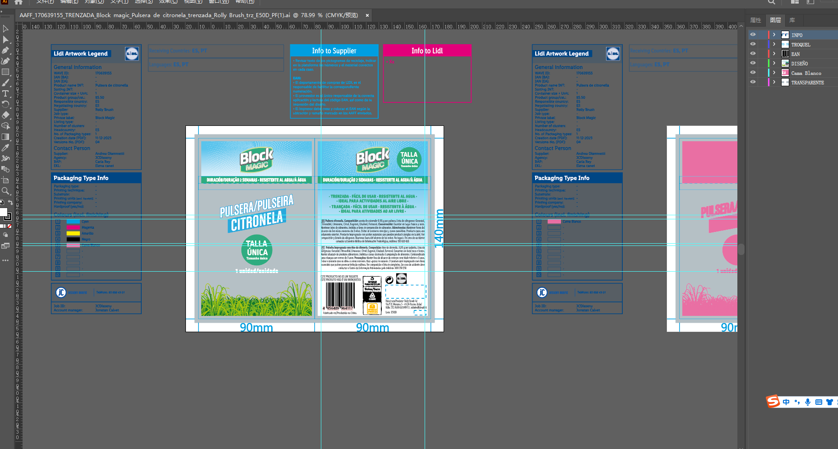Expand the INFO layer contents

click(x=774, y=35)
